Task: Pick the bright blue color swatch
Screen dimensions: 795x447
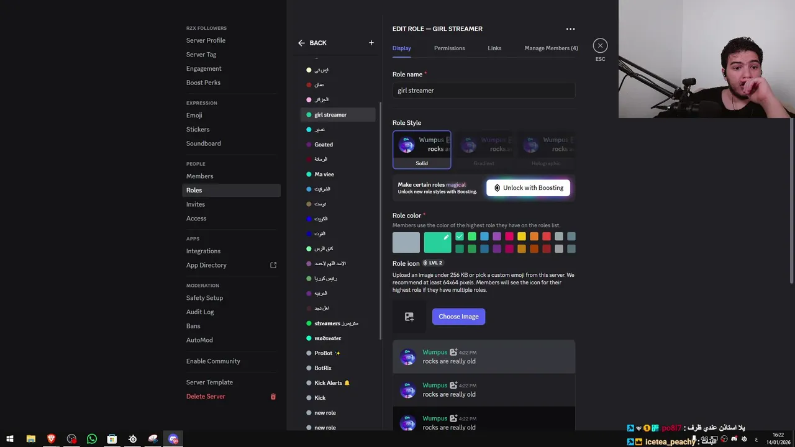Action: (484, 237)
